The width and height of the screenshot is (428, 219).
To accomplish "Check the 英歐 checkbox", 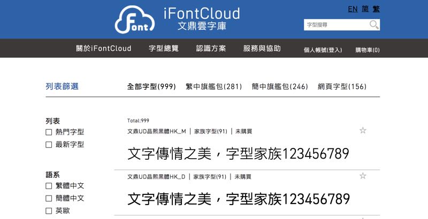I will click(x=49, y=211).
